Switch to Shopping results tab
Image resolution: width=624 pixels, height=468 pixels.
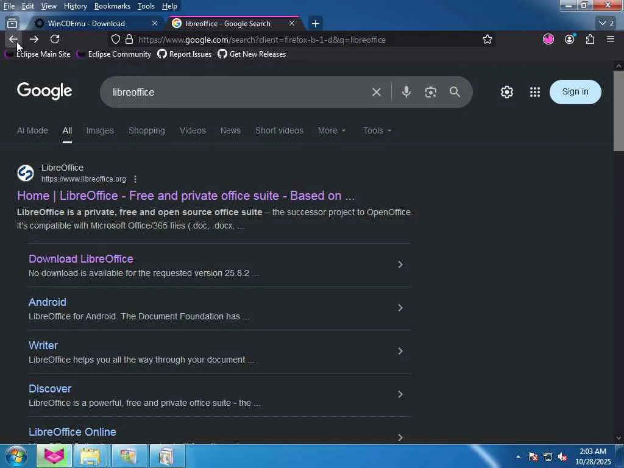pos(146,130)
